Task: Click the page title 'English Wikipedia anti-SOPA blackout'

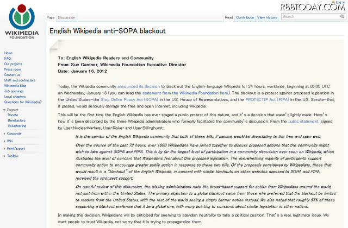Action: tap(108, 31)
